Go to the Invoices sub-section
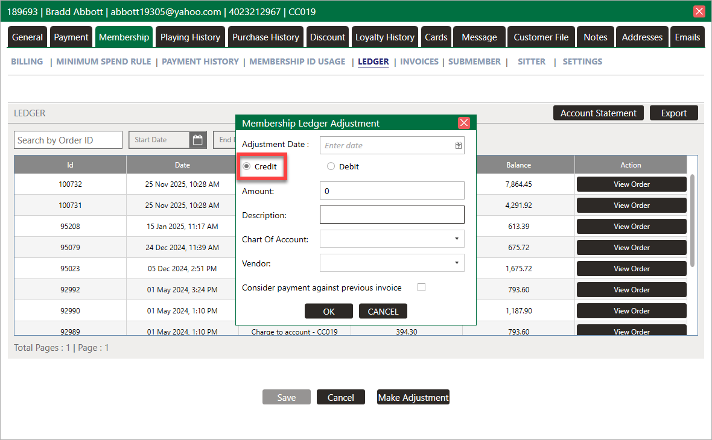This screenshot has width=712, height=440. click(x=419, y=61)
